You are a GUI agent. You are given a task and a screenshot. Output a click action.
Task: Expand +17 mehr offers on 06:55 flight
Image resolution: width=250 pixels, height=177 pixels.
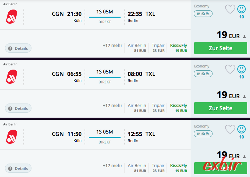[112, 106]
